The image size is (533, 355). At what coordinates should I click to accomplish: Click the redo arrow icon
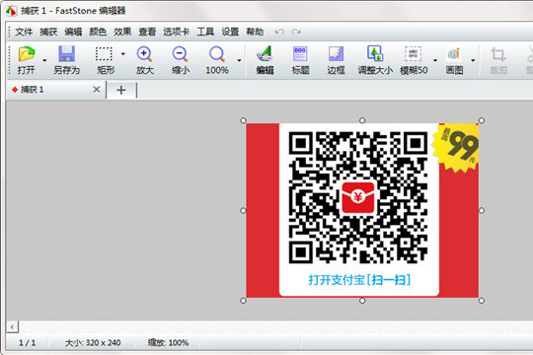pos(296,32)
